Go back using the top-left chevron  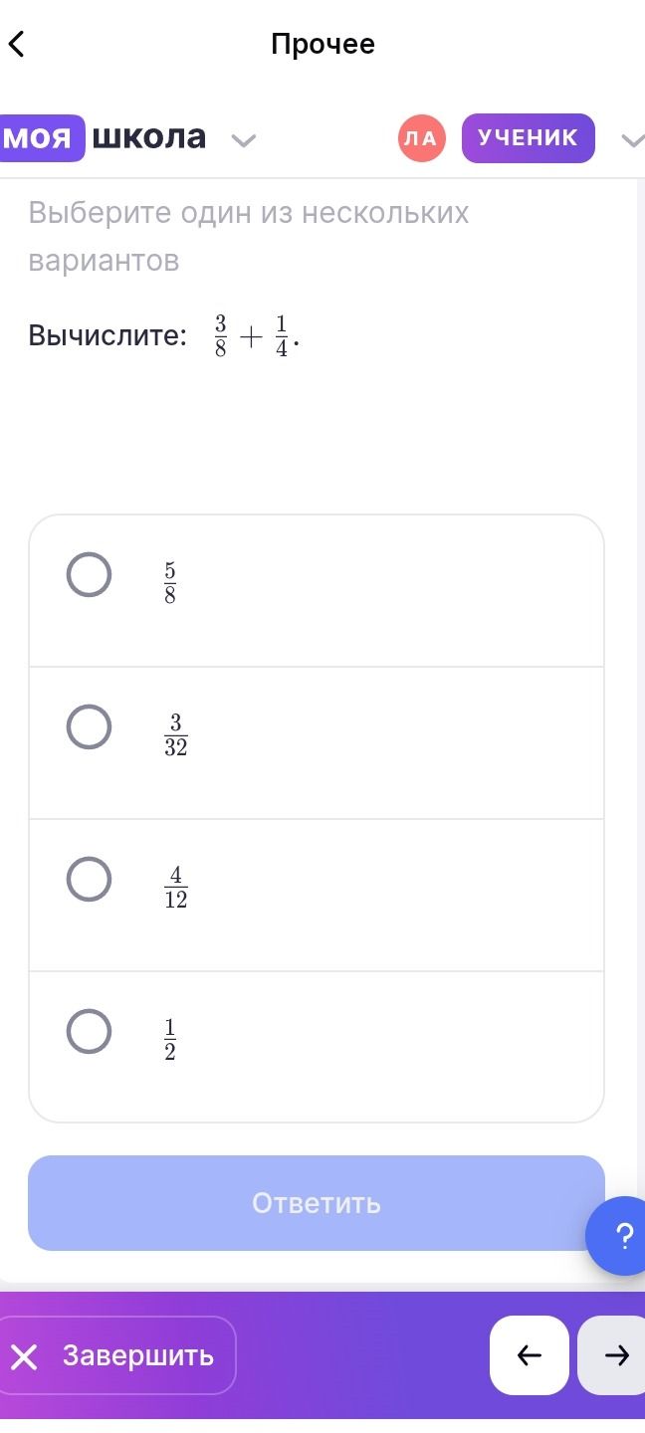tap(16, 44)
